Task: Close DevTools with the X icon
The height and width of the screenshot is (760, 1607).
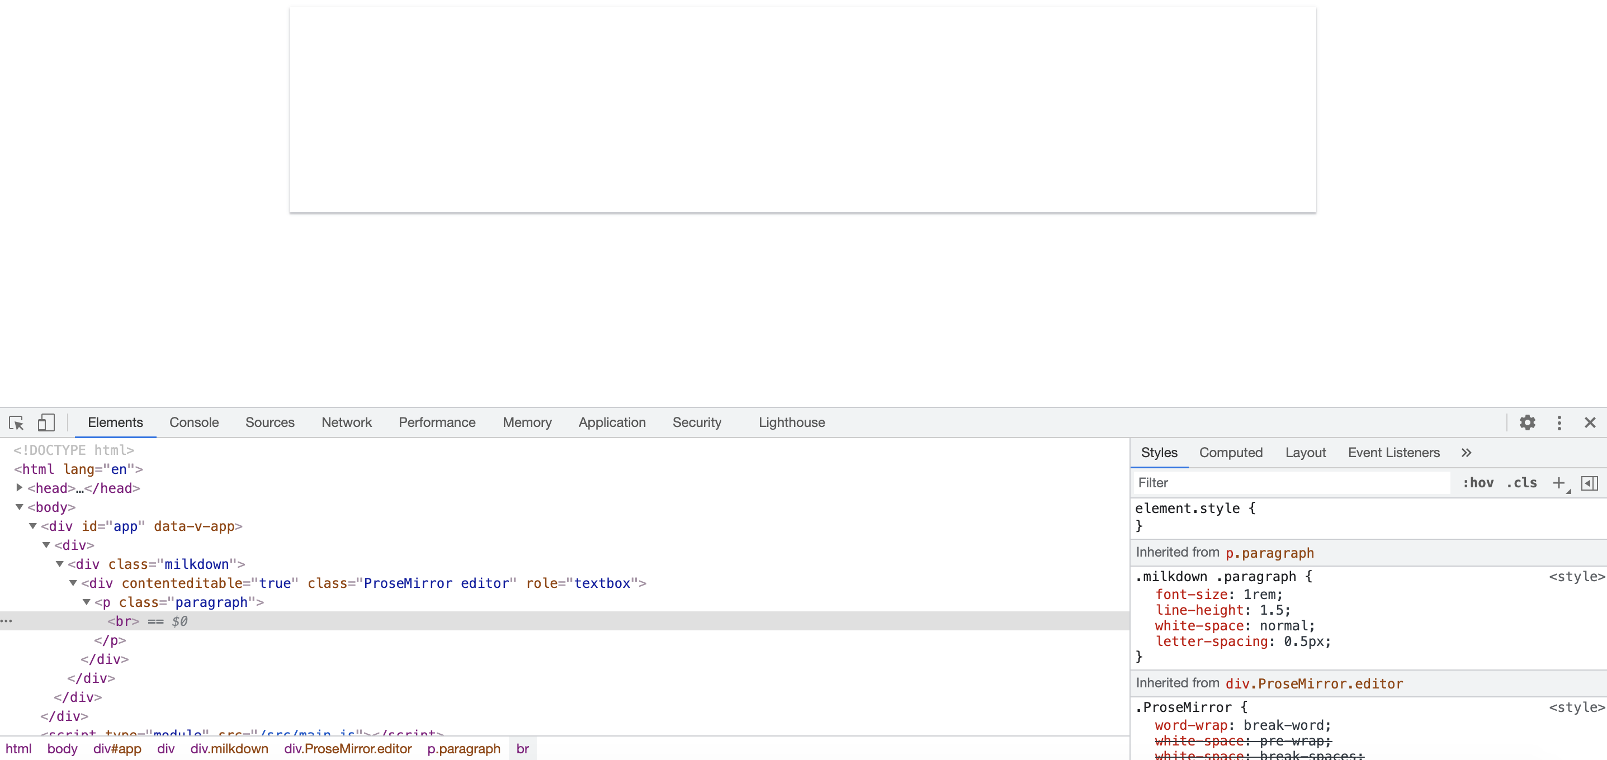Action: point(1591,422)
